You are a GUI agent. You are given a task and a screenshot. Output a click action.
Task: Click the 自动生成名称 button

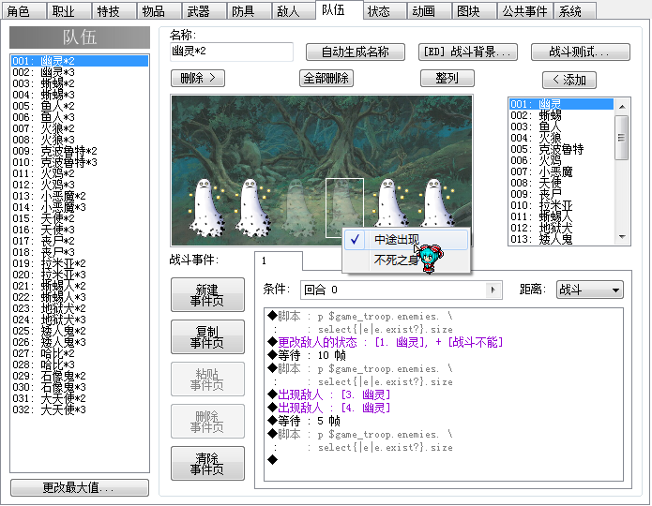(x=356, y=52)
